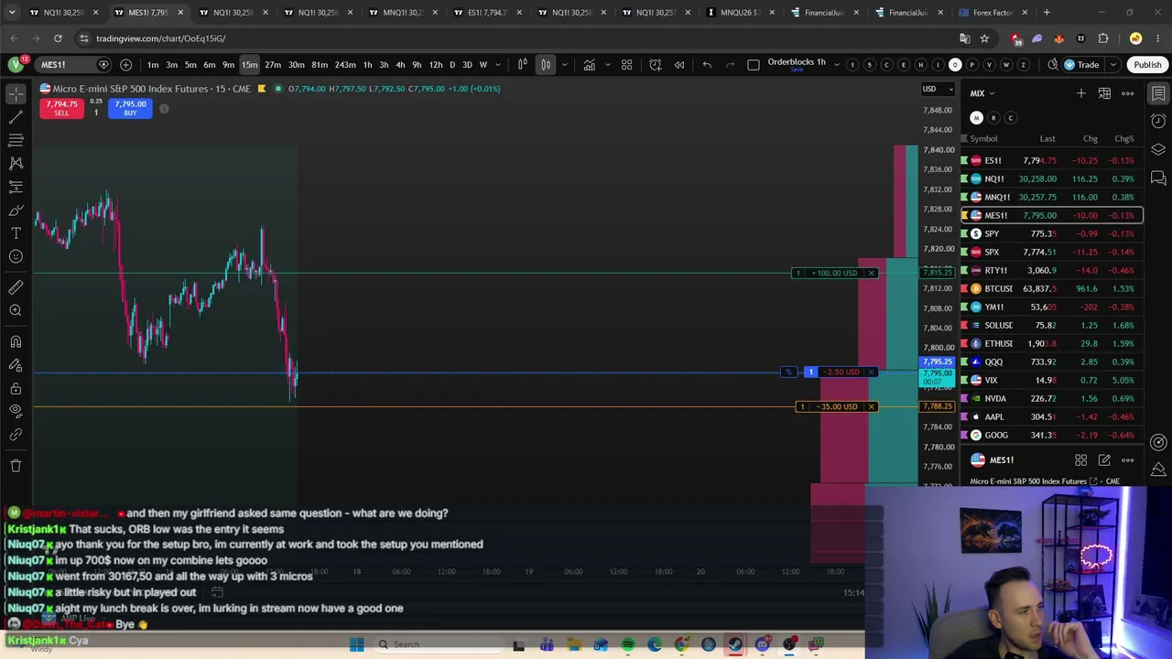
Task: Click the quick search icon
Action: (x=1053, y=65)
